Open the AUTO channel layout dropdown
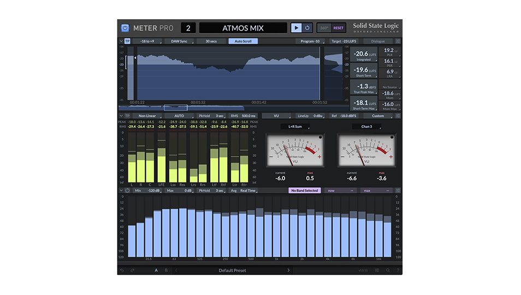 (x=179, y=116)
